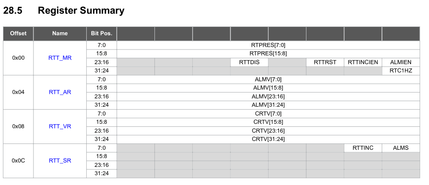This screenshot has width=429, height=185.
Task: Open the RTT_SR register link
Action: pyautogui.click(x=60, y=161)
